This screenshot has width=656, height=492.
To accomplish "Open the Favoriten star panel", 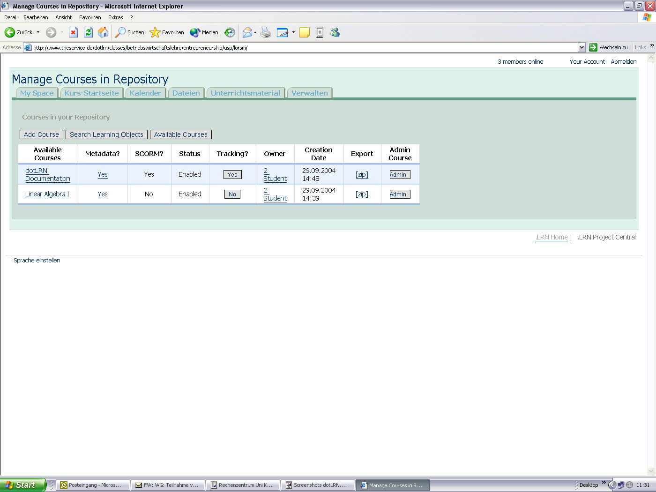I will pos(167,32).
